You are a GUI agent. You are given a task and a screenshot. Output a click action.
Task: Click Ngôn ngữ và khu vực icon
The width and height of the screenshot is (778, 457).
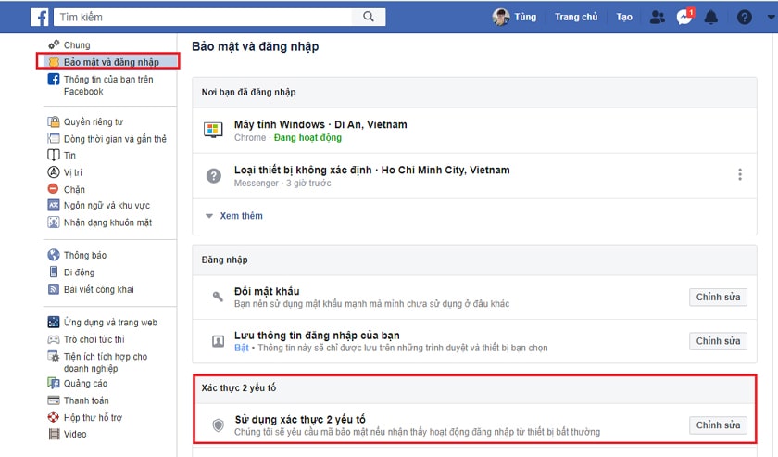54,205
